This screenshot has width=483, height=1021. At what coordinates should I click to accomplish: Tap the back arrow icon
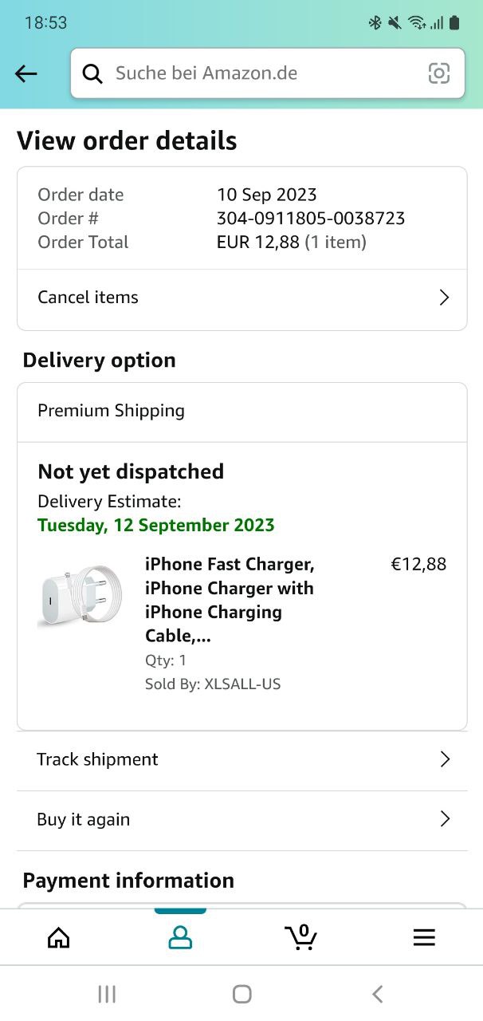[x=26, y=73]
